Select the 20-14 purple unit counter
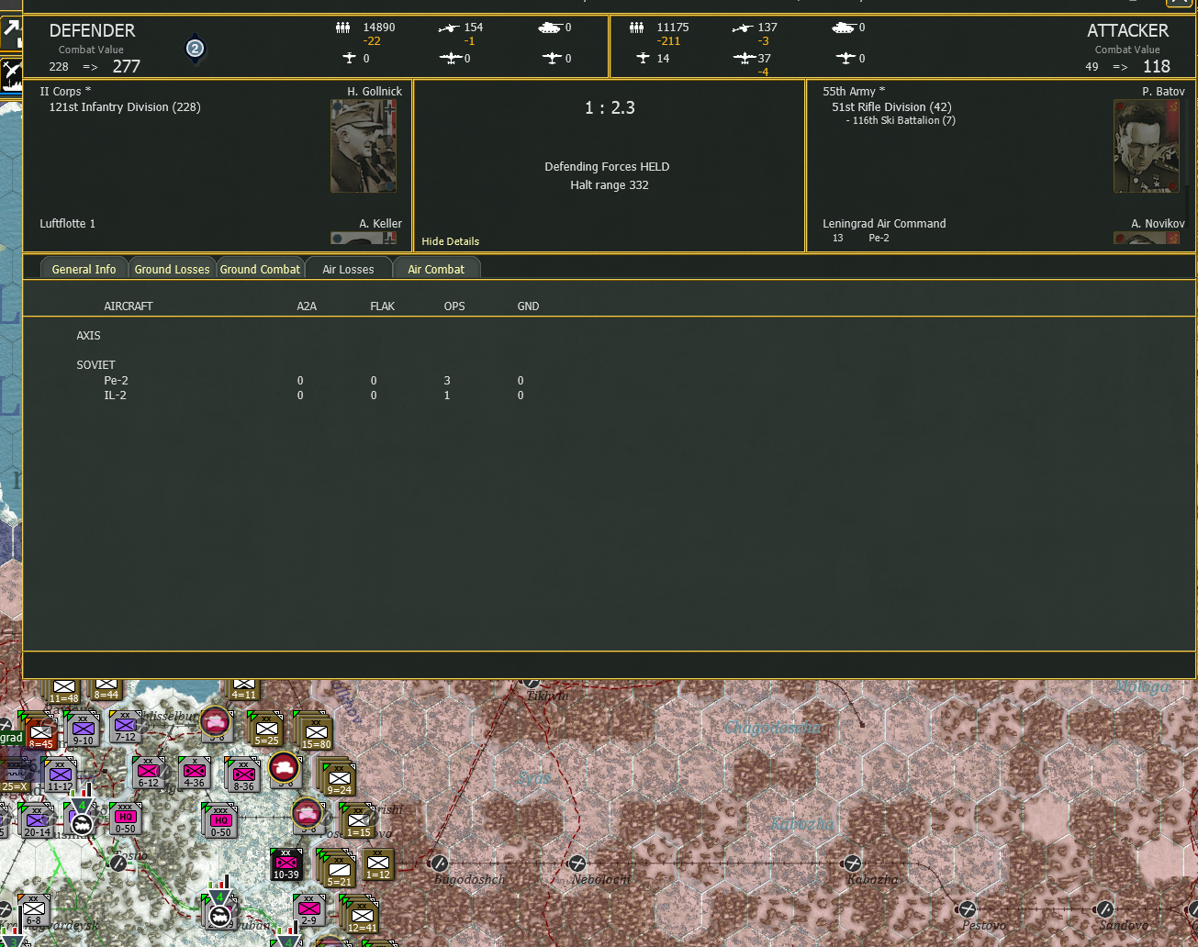1198x947 pixels. [x=38, y=821]
